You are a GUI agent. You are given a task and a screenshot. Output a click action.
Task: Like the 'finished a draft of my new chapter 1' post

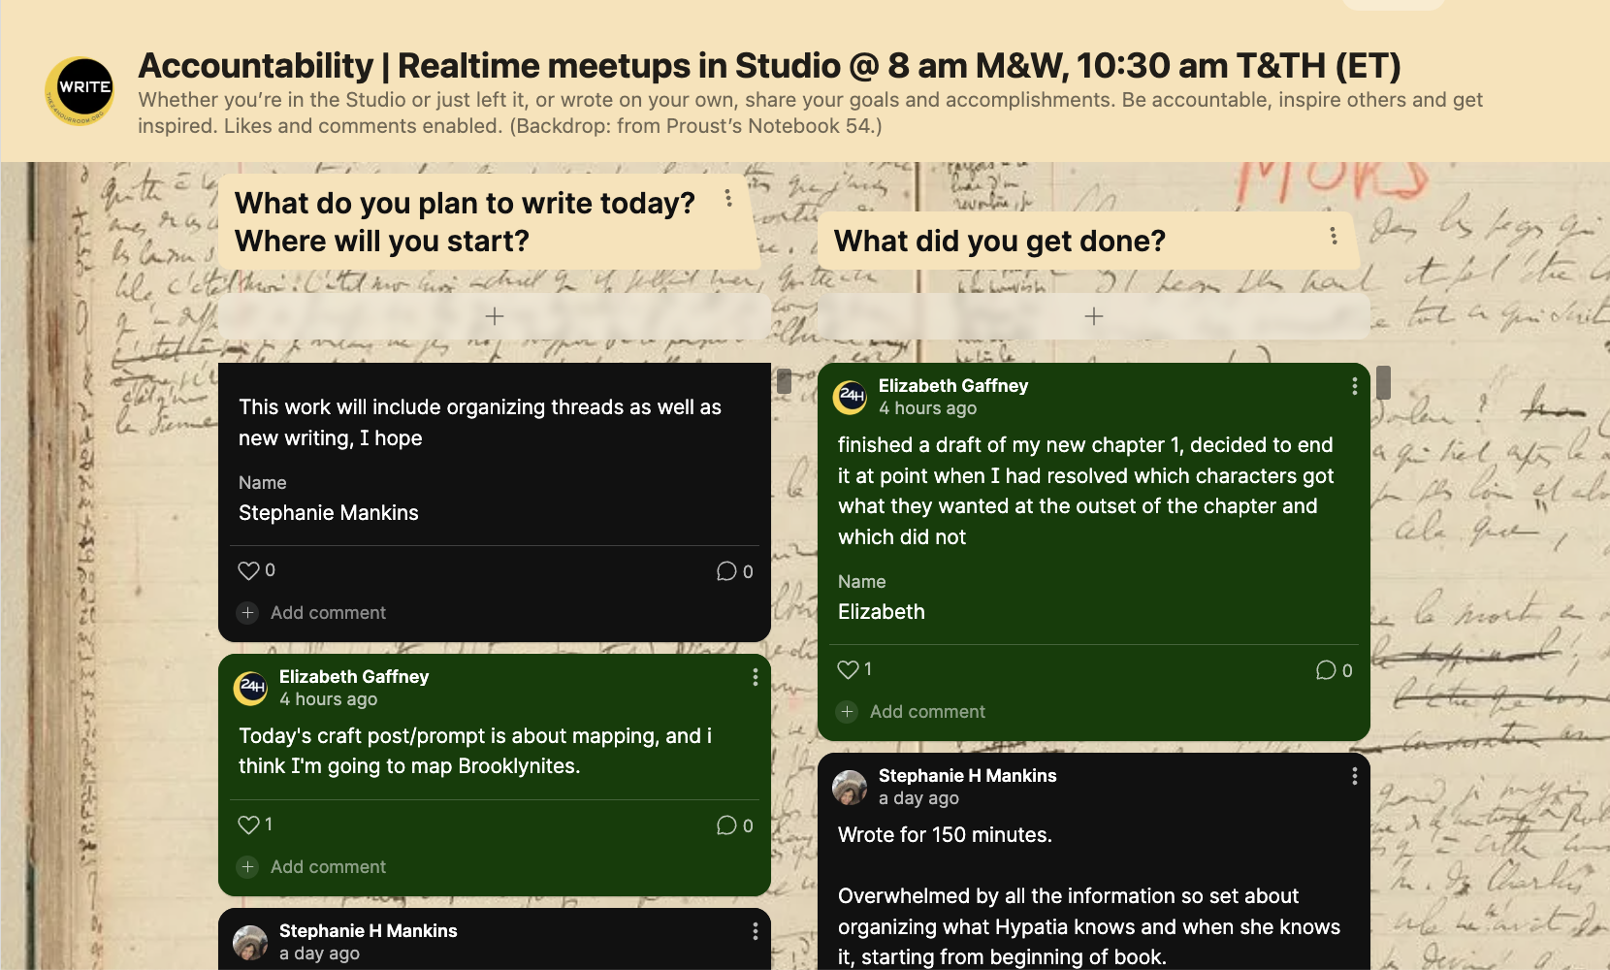tap(849, 669)
